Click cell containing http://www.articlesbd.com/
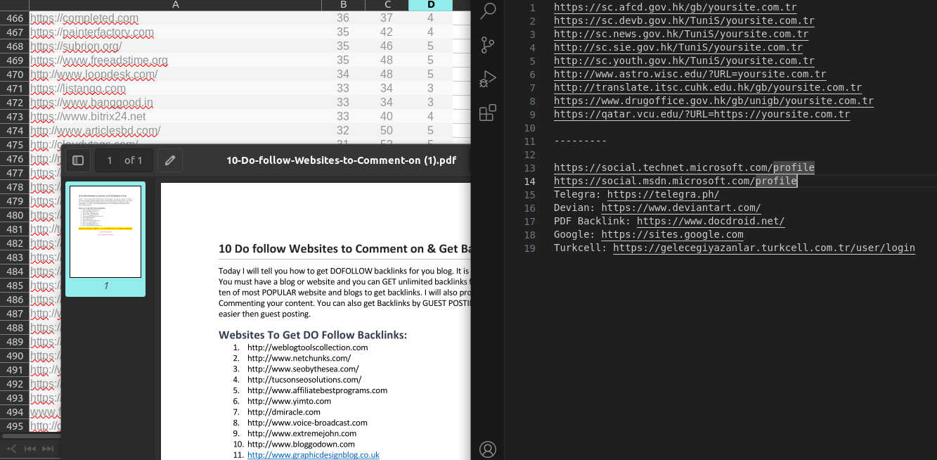 click(175, 131)
